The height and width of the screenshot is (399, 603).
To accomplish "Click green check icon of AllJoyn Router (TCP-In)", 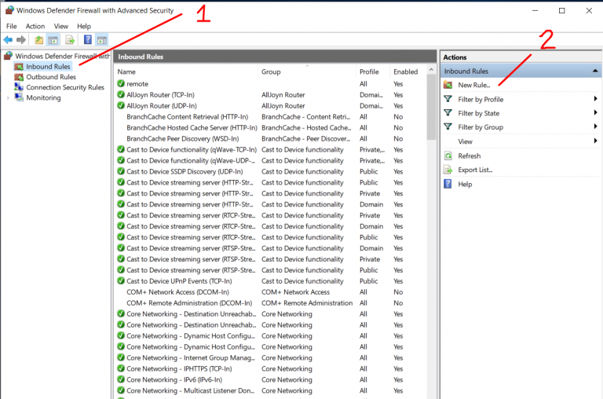I will click(x=121, y=95).
